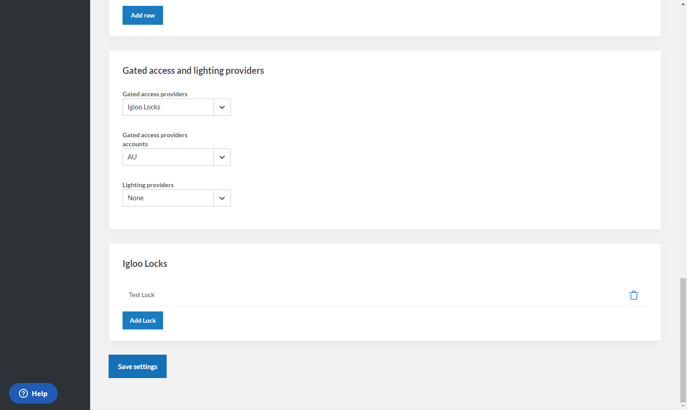
Task: Open the Lighting providers dropdown arrow
Action: [222, 198]
